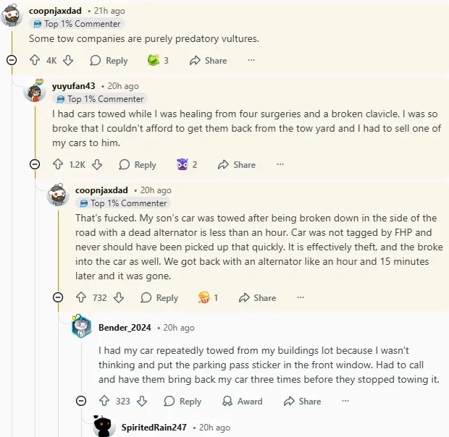
Task: Collapse yuyufan43's comment thread
Action: [x=35, y=165]
